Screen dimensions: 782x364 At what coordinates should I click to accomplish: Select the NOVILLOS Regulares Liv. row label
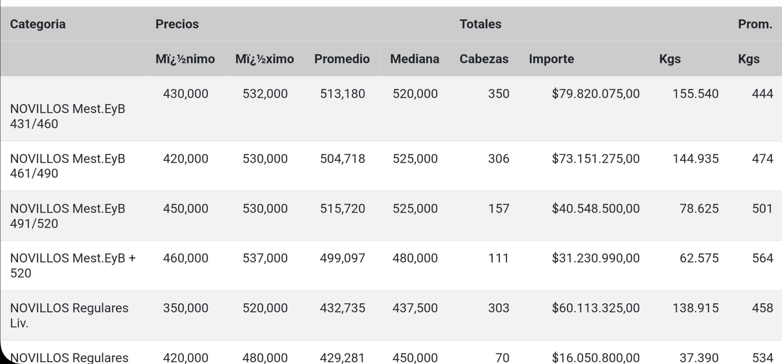tap(69, 315)
